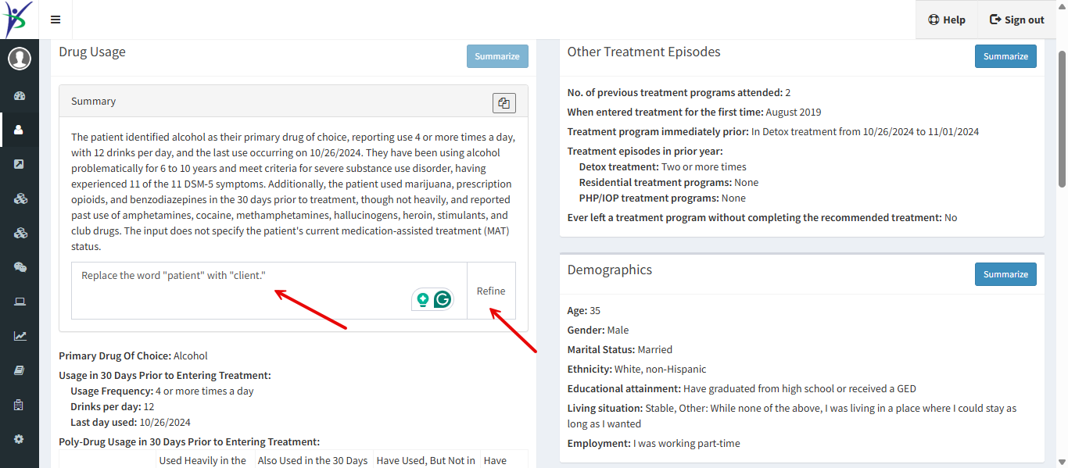Click the vertical page scrollbar
This screenshot has width=1068, height=468.
[x=1062, y=117]
